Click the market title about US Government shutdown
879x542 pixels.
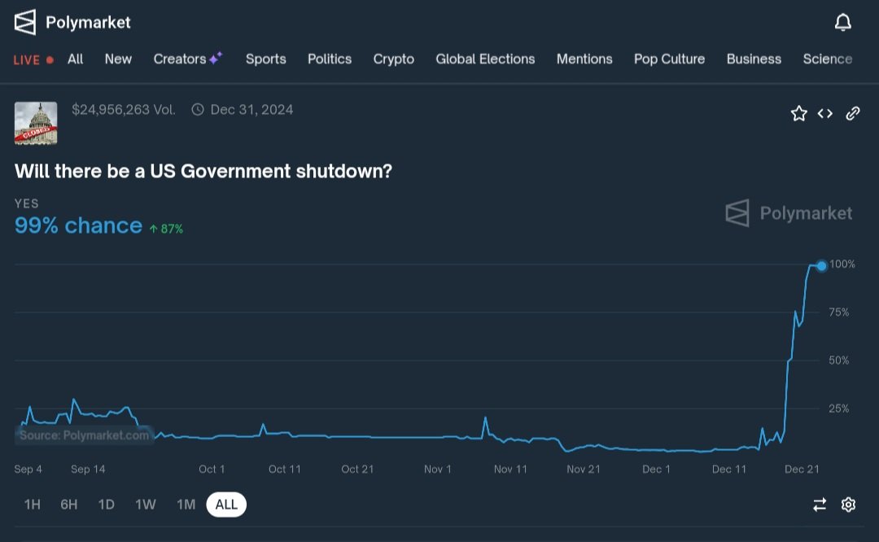[x=203, y=171]
